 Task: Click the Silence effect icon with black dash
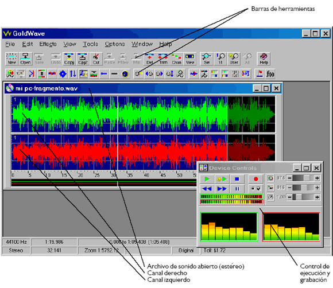pos(114,74)
